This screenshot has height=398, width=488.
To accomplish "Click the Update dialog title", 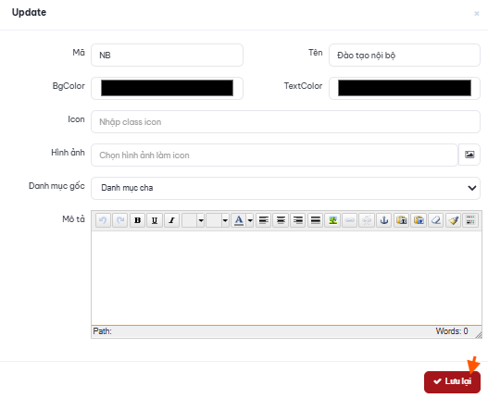I will click(29, 12).
